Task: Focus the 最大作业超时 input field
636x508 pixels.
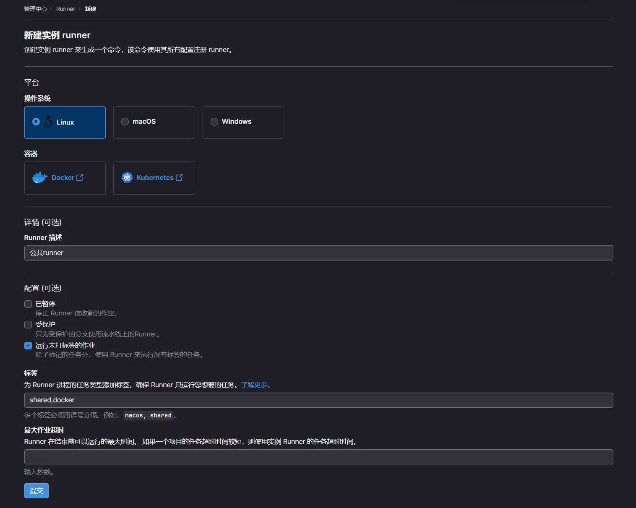Action: 319,457
